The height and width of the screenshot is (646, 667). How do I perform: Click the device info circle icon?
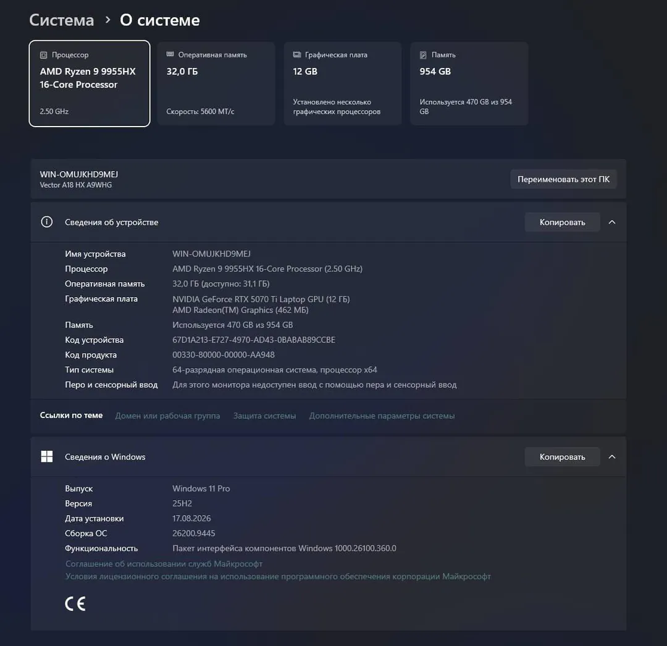[47, 222]
